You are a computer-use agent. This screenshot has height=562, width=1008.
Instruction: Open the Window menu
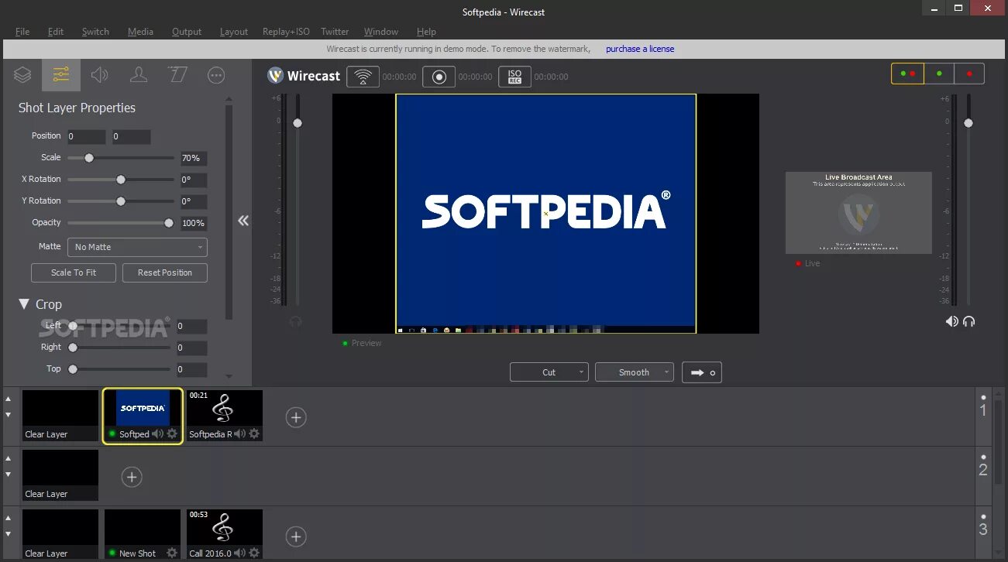tap(381, 32)
